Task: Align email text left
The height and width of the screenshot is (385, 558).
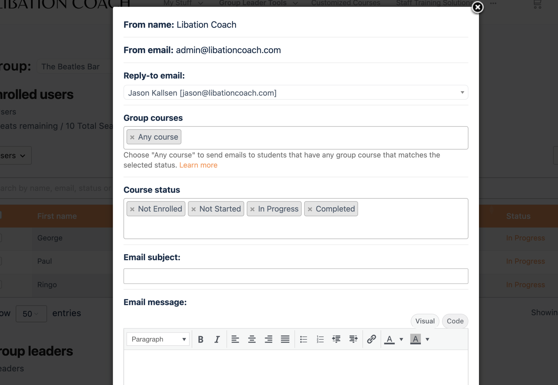Action: (235, 339)
